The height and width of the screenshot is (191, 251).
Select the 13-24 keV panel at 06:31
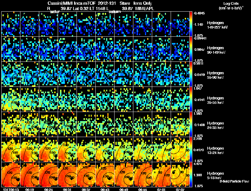67,150
